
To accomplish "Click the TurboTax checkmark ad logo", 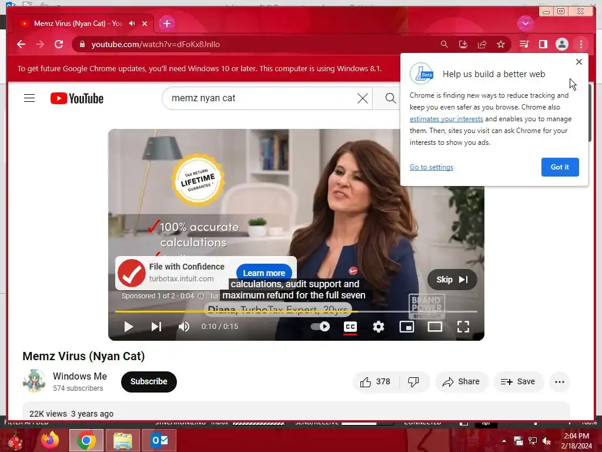I will coord(132,273).
